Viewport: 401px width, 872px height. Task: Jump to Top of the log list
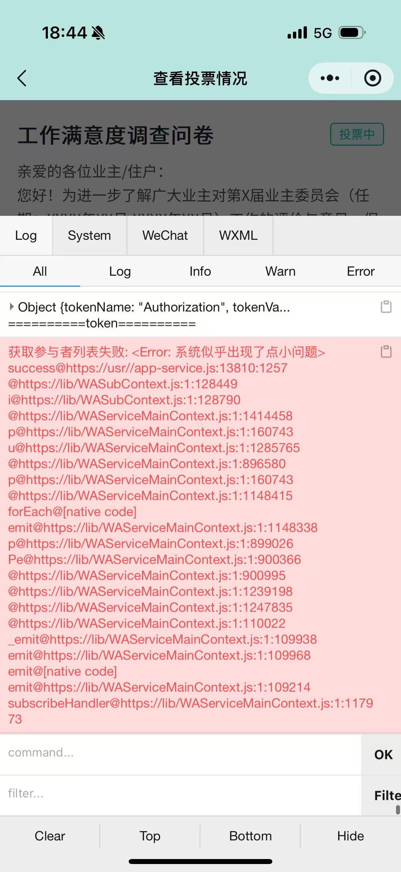(150, 836)
